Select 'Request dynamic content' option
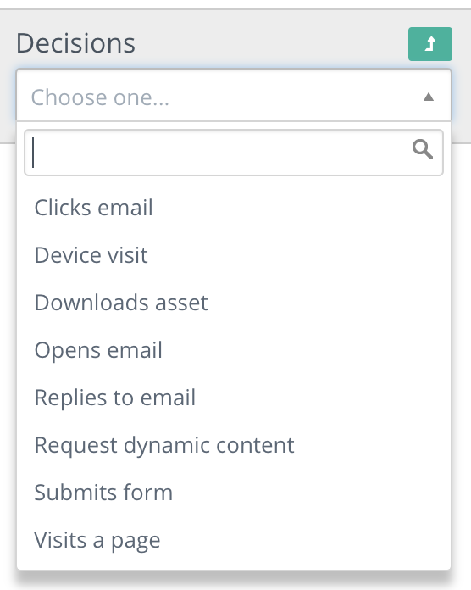The width and height of the screenshot is (471, 590). pyautogui.click(x=234, y=445)
